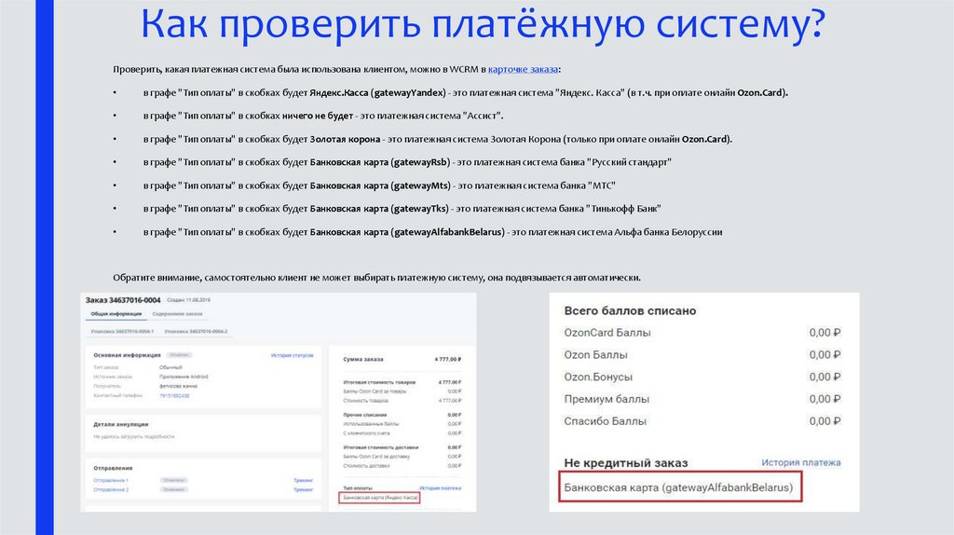954x535 pixels.
Task: Open the 'Упаковка 34637016-0004-1' tab
Action: click(x=122, y=332)
